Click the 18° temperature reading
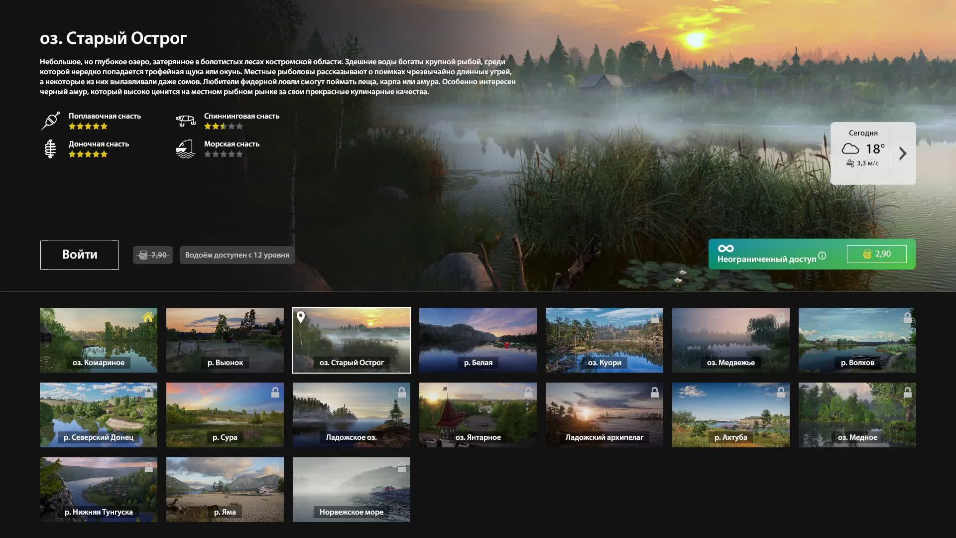 [x=875, y=149]
